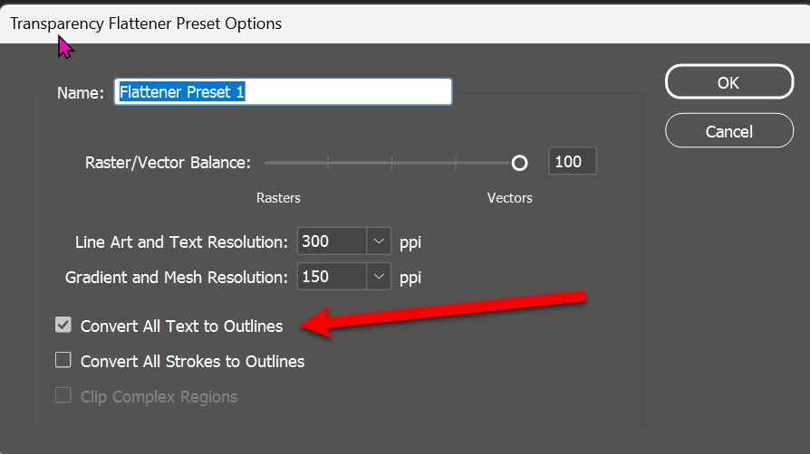Click the Name text input field
This screenshot has height=454, width=810.
[283, 91]
